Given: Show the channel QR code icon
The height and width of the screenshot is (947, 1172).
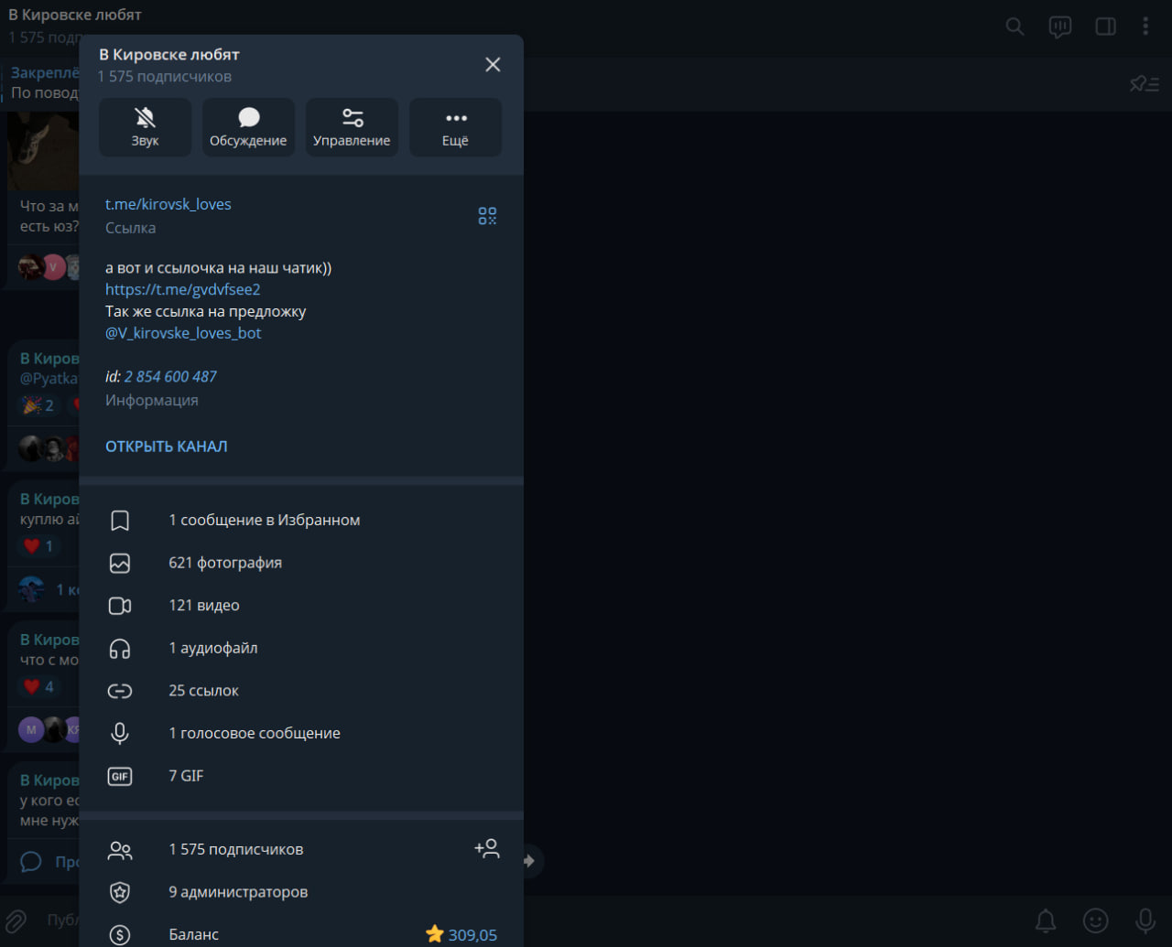Looking at the screenshot, I should (x=487, y=216).
